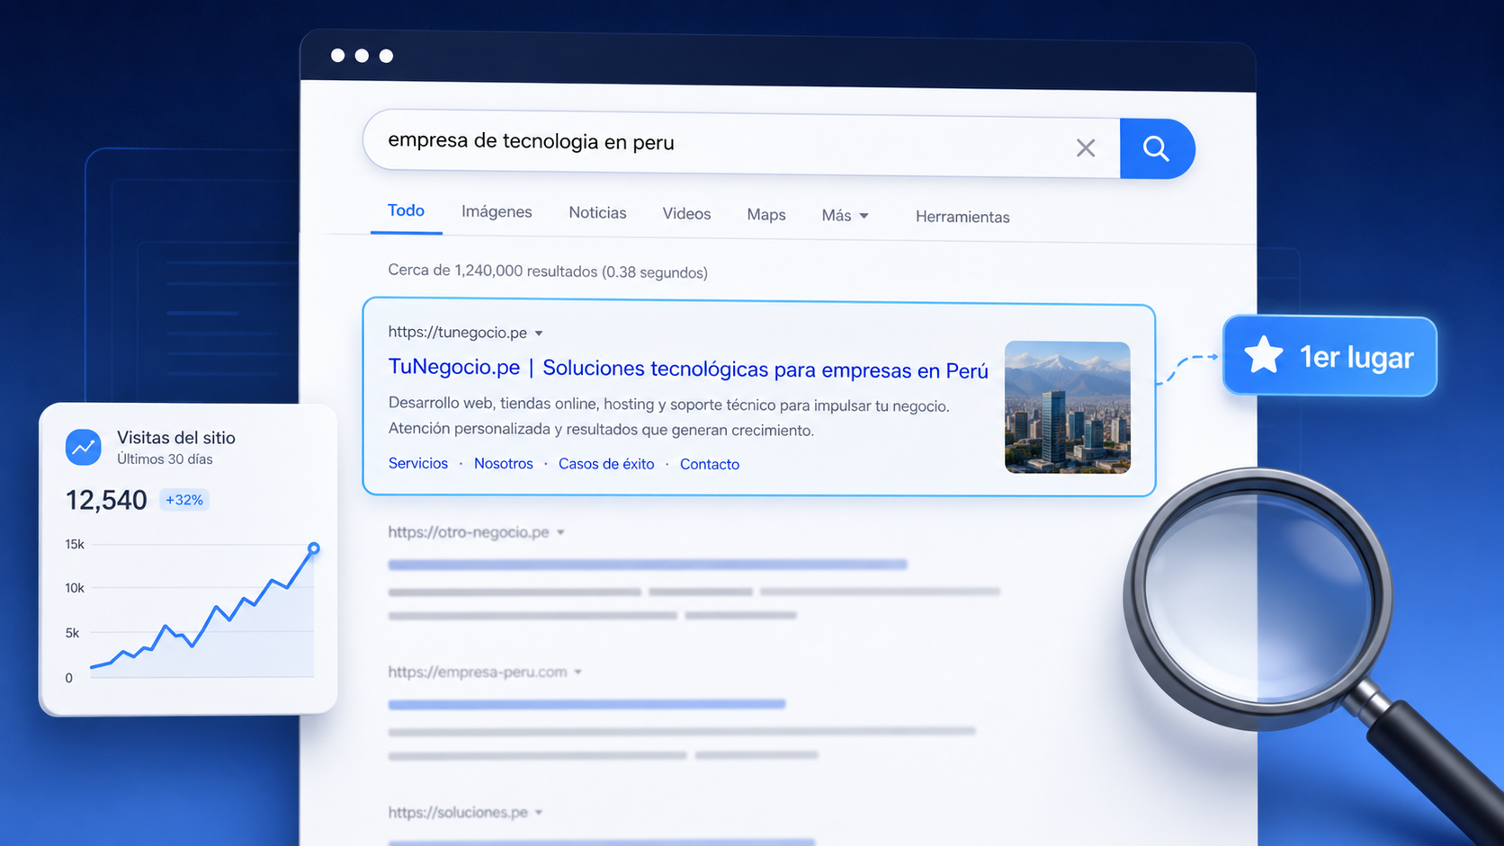Click the blue magnifier search button
Screen dimensions: 1504x846
pyautogui.click(x=1157, y=148)
